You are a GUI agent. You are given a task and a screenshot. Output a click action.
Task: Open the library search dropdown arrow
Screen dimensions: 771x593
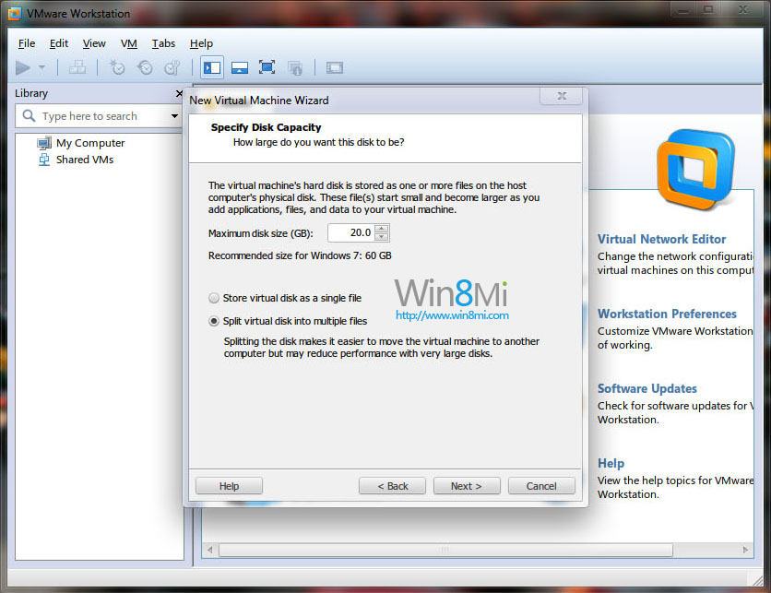pos(175,116)
